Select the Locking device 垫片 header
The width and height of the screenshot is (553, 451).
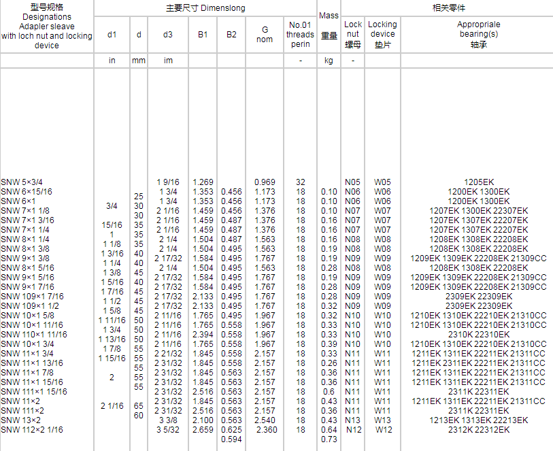click(382, 34)
